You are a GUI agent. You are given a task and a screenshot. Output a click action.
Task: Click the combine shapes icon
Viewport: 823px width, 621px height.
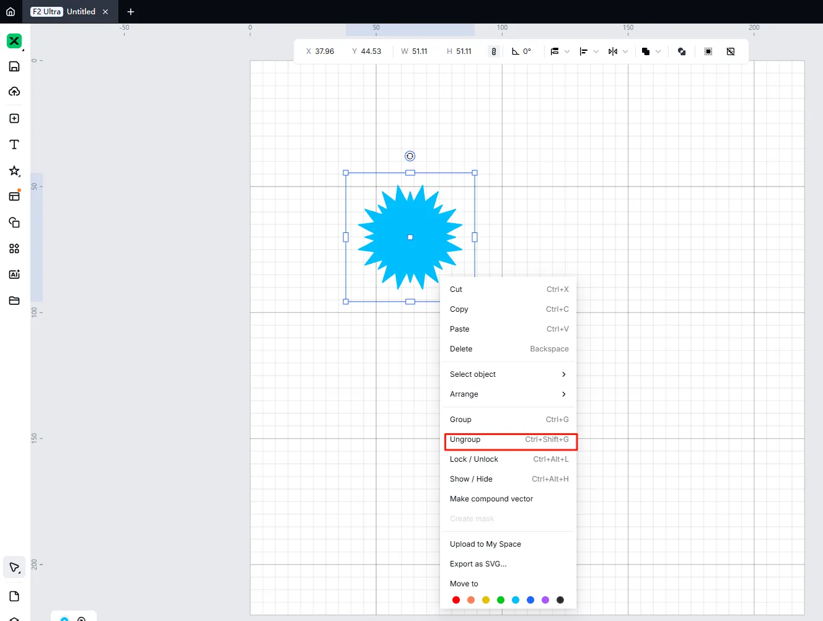tap(646, 51)
